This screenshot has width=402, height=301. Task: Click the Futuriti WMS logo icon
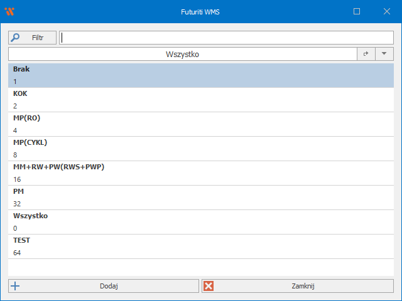pos(9,11)
